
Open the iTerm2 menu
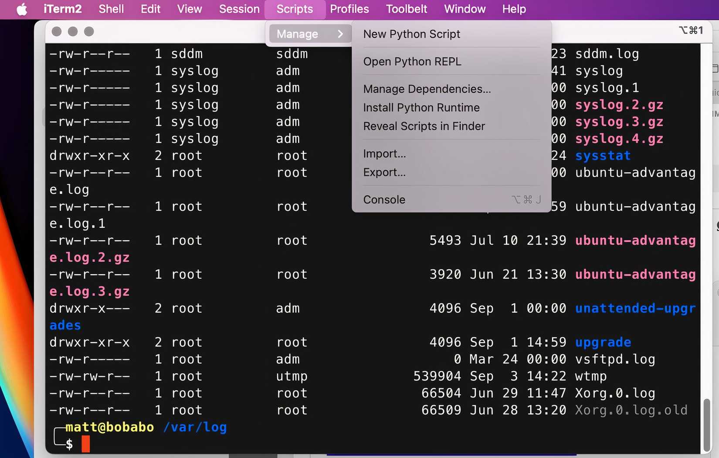point(62,9)
